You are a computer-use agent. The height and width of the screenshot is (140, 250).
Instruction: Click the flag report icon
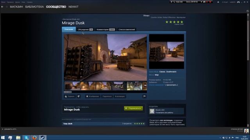coord(145,96)
